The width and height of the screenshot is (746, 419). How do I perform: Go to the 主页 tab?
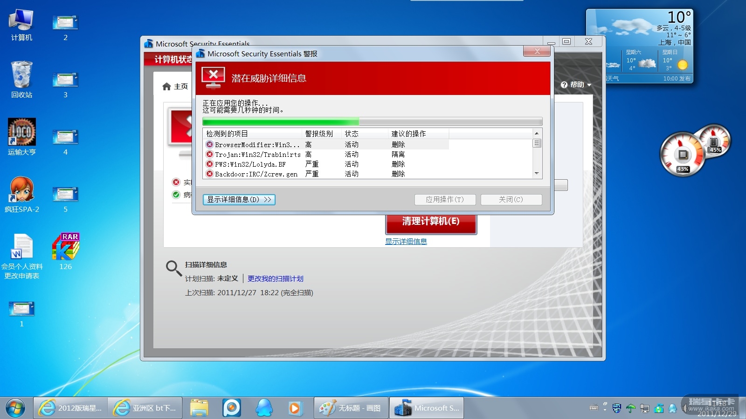[x=175, y=87]
